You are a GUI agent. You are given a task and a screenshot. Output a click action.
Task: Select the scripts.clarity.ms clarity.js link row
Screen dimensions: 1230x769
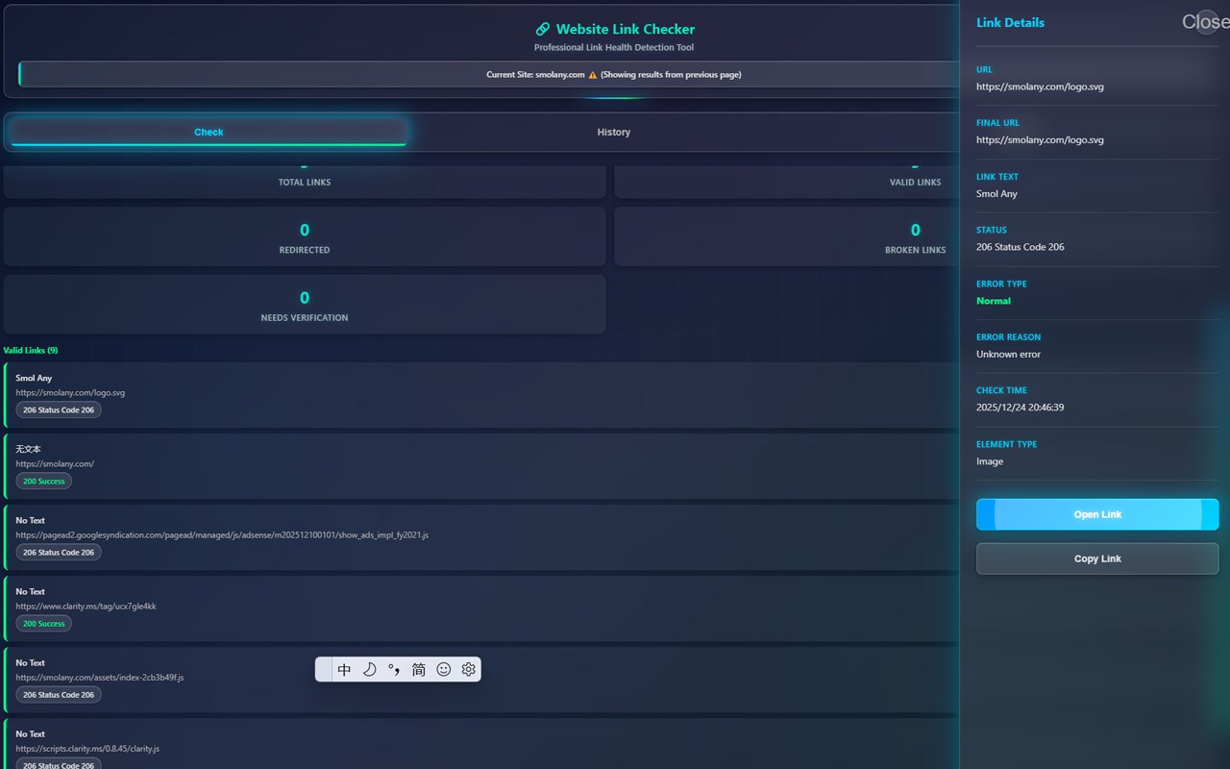481,744
